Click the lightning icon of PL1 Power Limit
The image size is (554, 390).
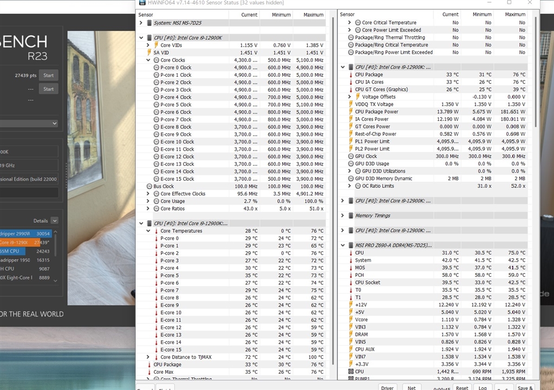coord(351,141)
